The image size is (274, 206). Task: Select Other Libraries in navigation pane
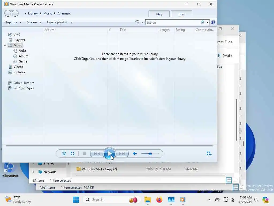[x=21, y=83]
